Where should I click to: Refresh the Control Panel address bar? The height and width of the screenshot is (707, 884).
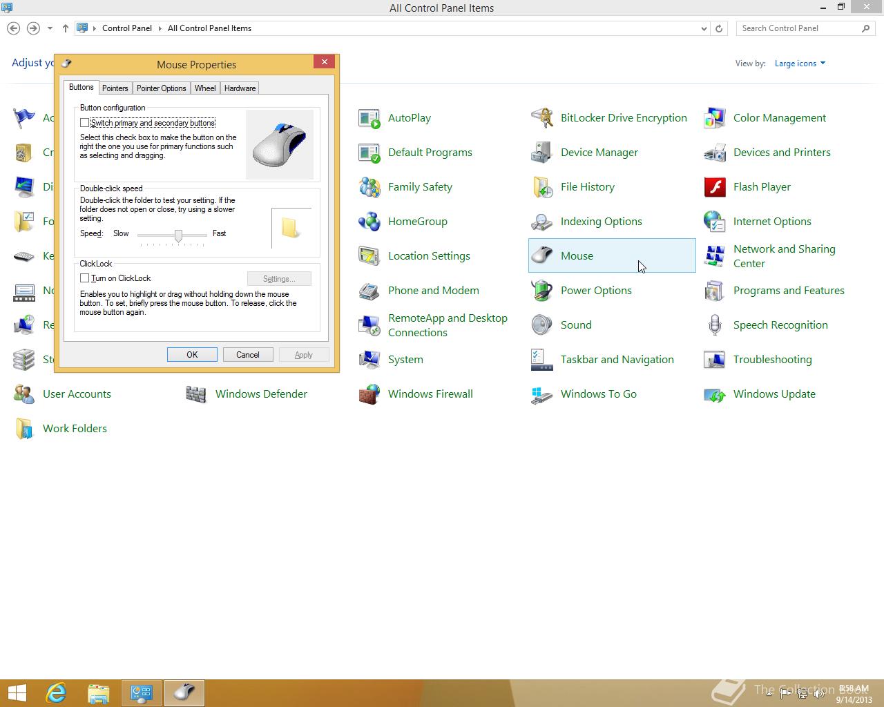coord(719,28)
